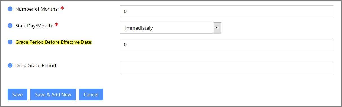Show info icon help for Drop Grace Period
The width and height of the screenshot is (342, 107).
(10, 65)
